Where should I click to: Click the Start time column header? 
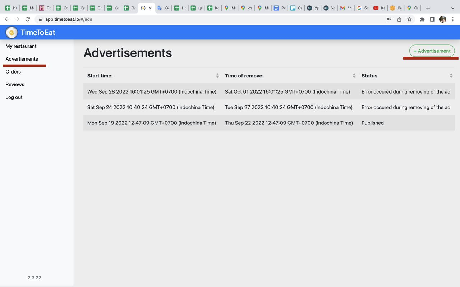[100, 76]
